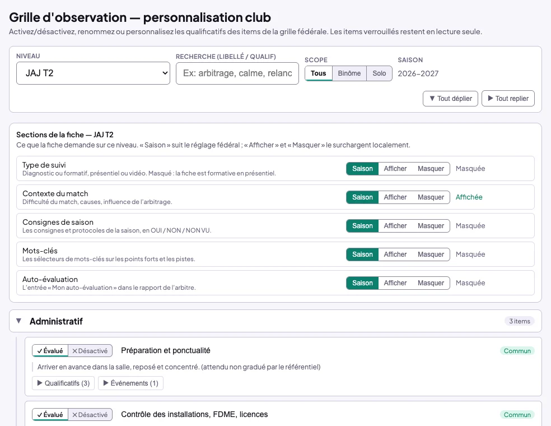Click the 3 items badge in Administratif

[x=520, y=321]
